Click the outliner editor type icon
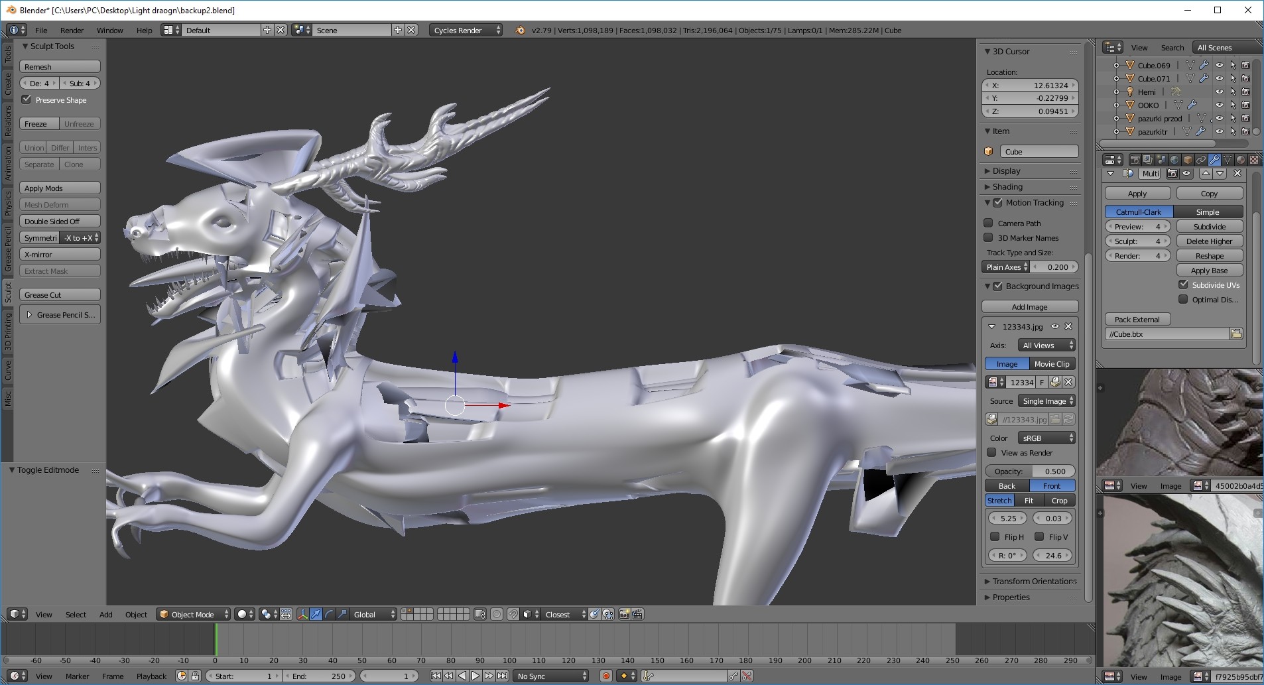Viewport: 1264px width, 685px height. pos(1113,48)
